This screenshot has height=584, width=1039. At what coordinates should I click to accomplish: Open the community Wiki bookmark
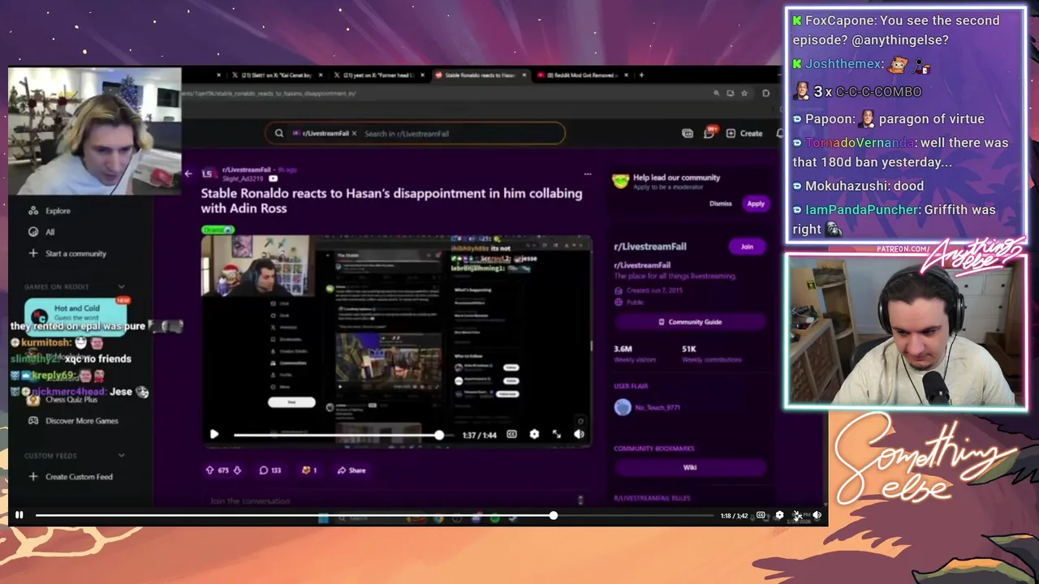click(690, 467)
